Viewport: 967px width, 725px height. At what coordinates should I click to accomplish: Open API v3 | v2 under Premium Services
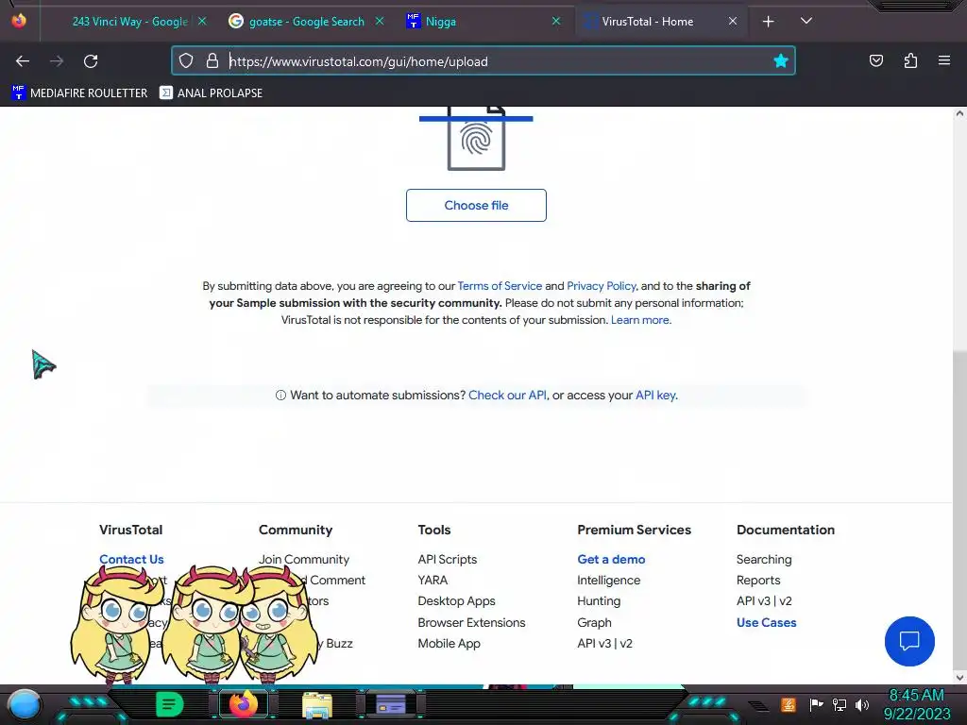605,644
